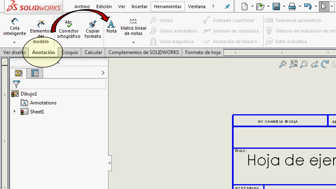
Task: Select the Tolerancia geométrica tool
Action: (x=293, y=20)
